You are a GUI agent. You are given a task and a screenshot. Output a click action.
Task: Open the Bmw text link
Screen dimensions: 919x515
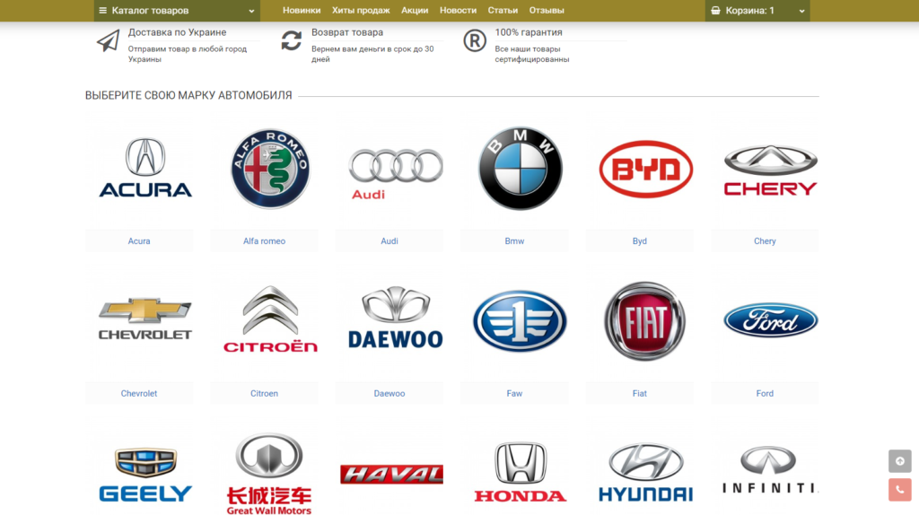pyautogui.click(x=514, y=240)
